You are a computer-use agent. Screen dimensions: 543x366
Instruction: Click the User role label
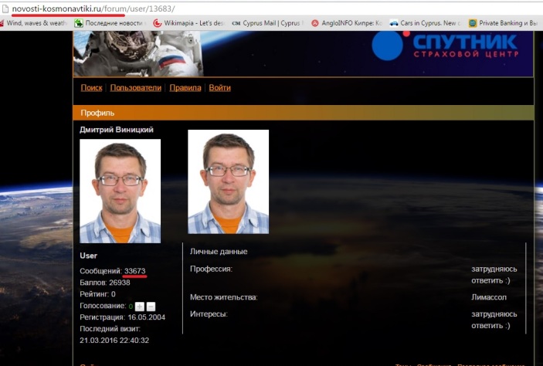[x=88, y=256]
